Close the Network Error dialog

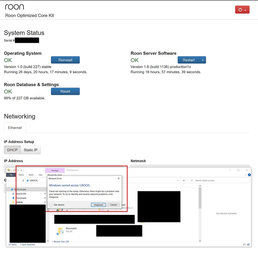pos(119,178)
